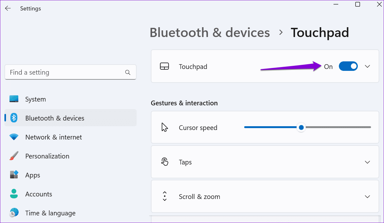Open System settings in the sidebar
Screen dimensions: 384x223
click(x=35, y=99)
